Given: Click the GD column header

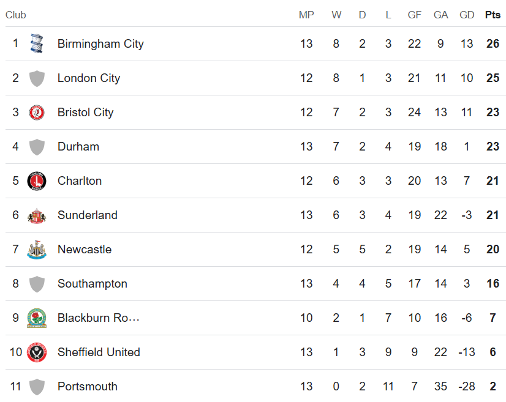Looking at the screenshot, I should 467,15.
